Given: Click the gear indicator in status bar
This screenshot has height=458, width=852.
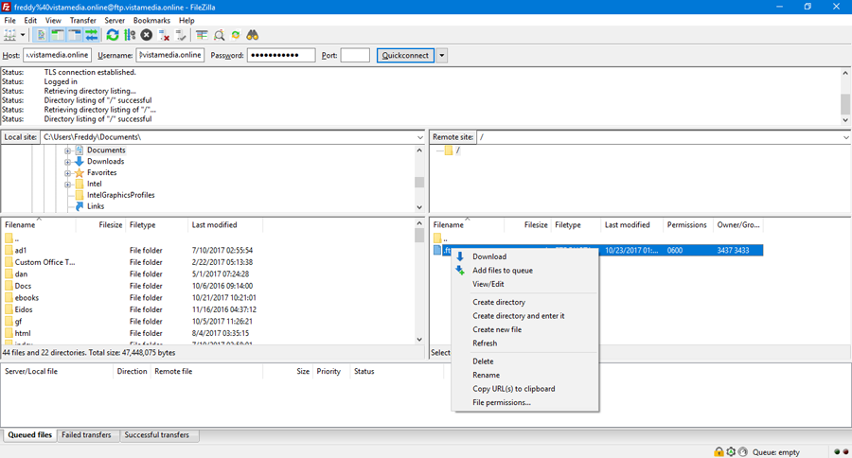Looking at the screenshot, I should pyautogui.click(x=731, y=452).
